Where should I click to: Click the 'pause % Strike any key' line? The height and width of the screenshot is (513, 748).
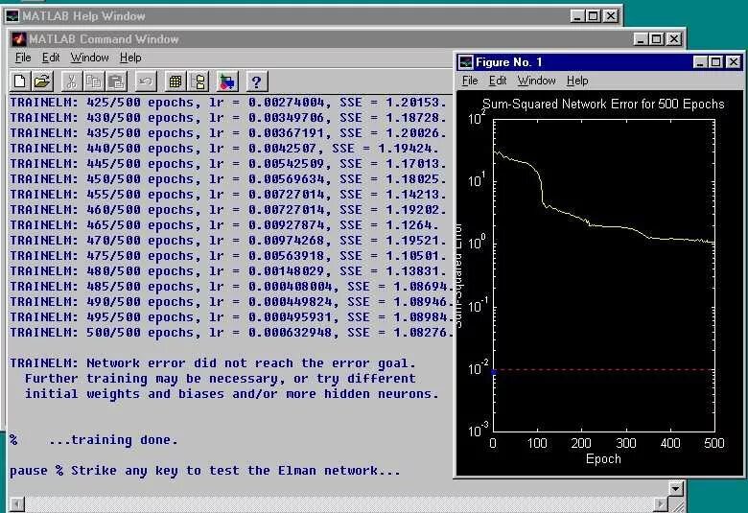[205, 471]
